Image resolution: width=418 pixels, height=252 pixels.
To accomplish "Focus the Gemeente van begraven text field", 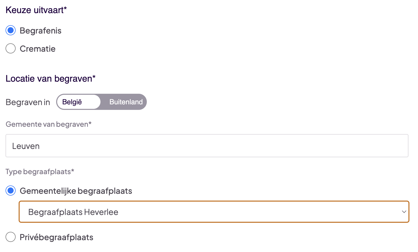I will pyautogui.click(x=206, y=146).
